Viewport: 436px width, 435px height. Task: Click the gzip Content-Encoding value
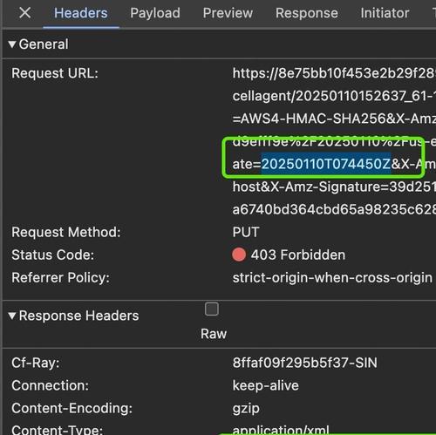[246, 409]
